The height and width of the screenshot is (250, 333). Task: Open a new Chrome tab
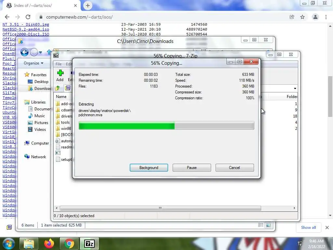point(88,6)
